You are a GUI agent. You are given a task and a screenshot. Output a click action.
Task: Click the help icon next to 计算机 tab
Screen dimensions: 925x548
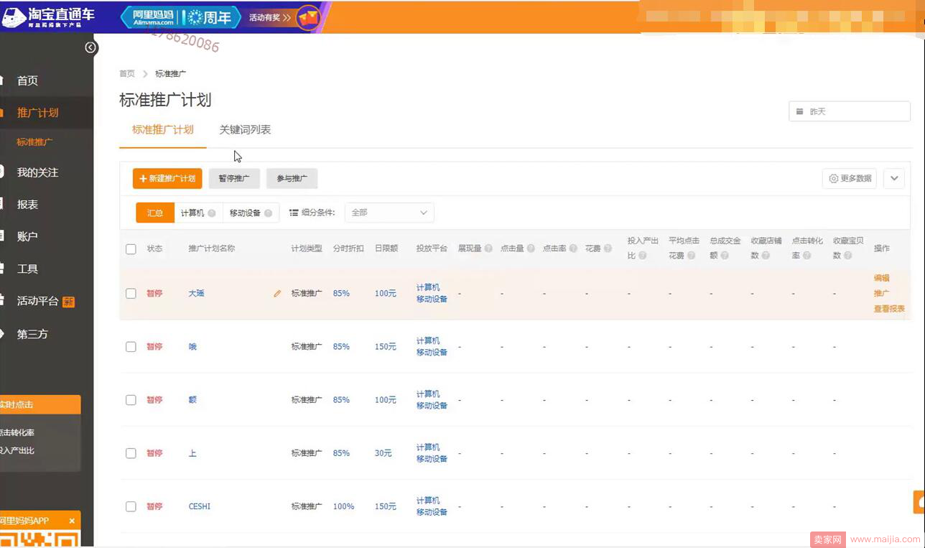pos(212,213)
